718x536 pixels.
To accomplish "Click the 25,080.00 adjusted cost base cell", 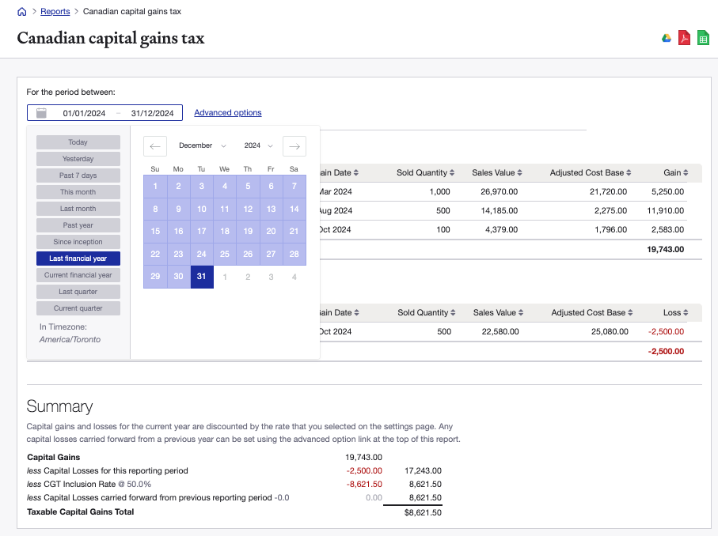I will [610, 331].
